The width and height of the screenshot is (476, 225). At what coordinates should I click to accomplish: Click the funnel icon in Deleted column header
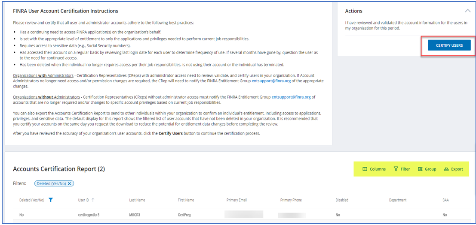(51, 200)
